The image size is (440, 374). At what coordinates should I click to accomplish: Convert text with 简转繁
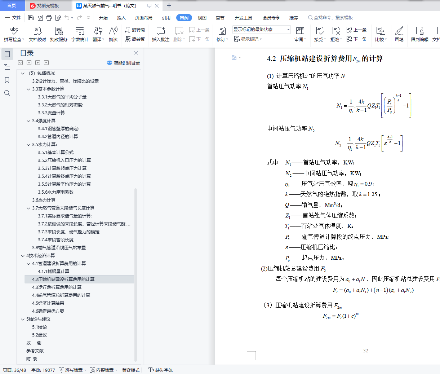click(134, 39)
